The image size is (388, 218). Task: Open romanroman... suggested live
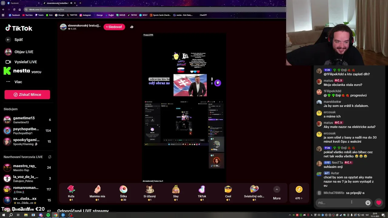tap(27, 190)
